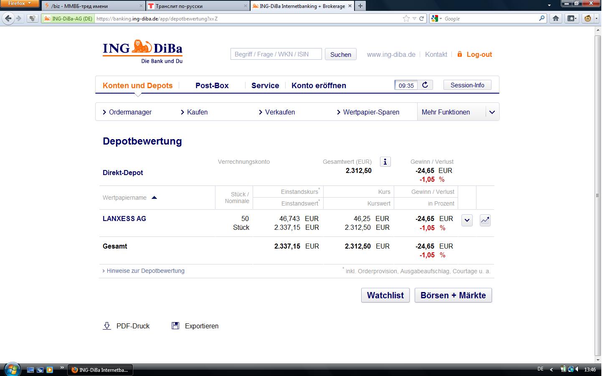603x376 pixels.
Task: Focus the Begriff / Frage / WKN search field
Action: click(276, 54)
